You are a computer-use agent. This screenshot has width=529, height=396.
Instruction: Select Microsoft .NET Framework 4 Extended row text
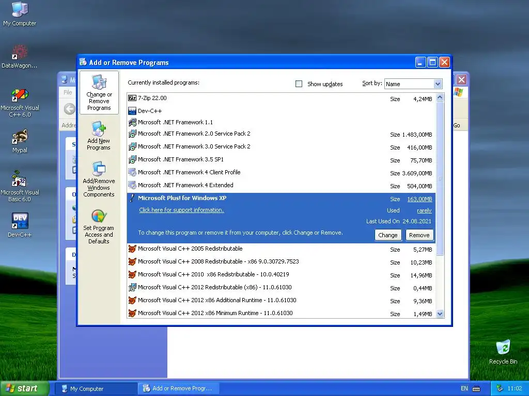coord(185,185)
